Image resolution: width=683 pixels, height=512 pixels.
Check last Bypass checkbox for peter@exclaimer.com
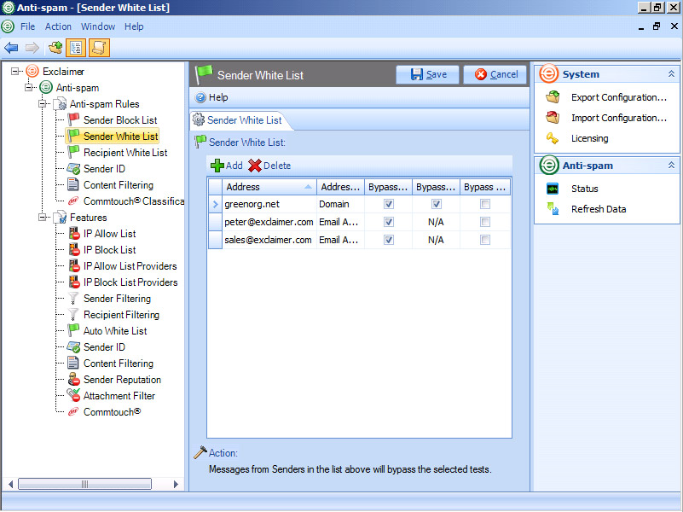485,222
